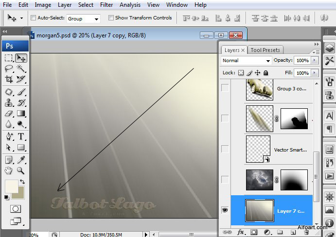Click the foreground color swatch

click(11, 186)
